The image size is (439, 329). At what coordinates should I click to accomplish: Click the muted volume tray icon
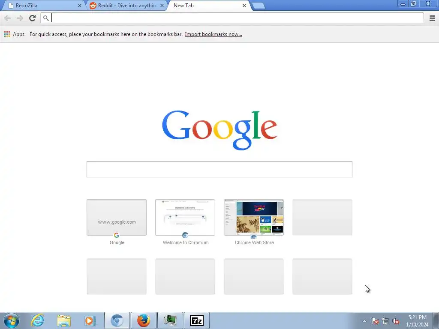396,321
